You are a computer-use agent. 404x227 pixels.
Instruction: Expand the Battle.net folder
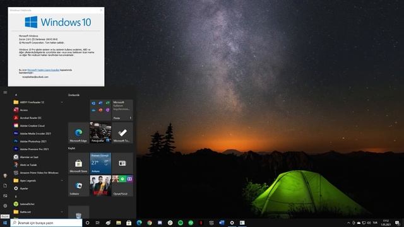38,212
